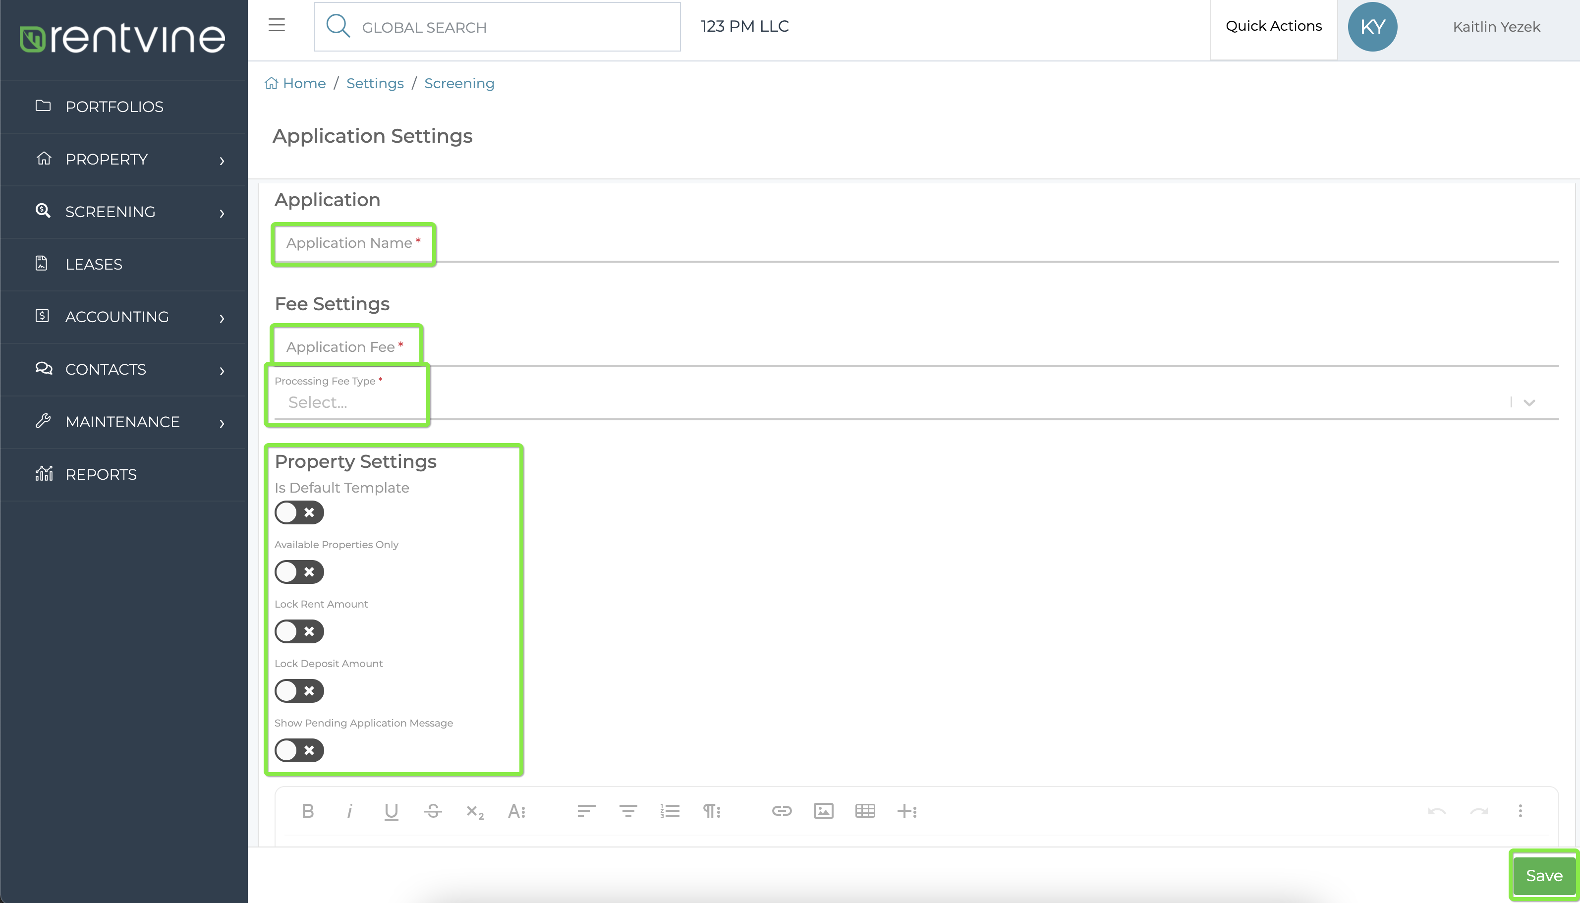Screen dimensions: 1580x903
Task: Click the Maintenance wrench icon
Action: [43, 421]
